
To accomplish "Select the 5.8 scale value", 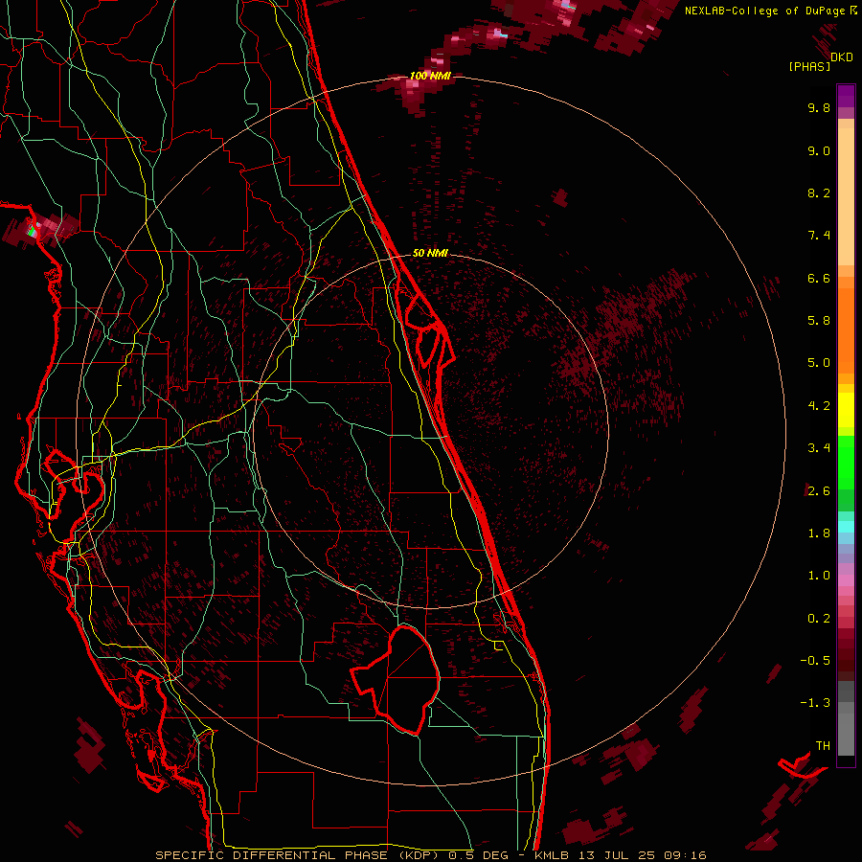I will [x=819, y=321].
